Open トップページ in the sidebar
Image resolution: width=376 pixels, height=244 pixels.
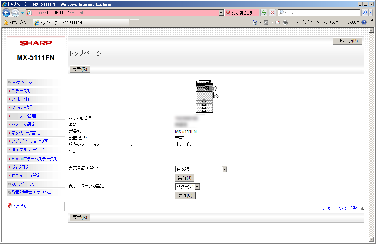tap(22, 83)
